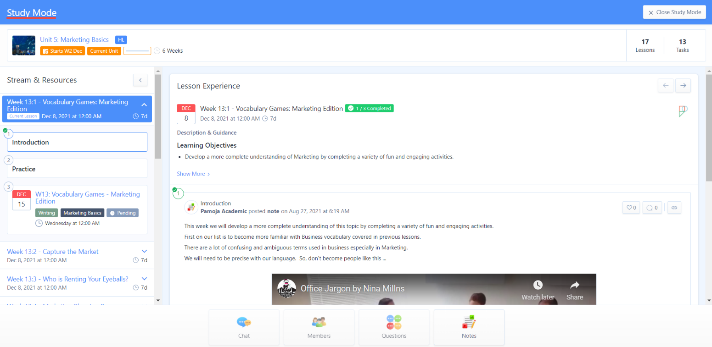Click the Writing tag
Viewport: 712px width, 347px height.
point(47,213)
